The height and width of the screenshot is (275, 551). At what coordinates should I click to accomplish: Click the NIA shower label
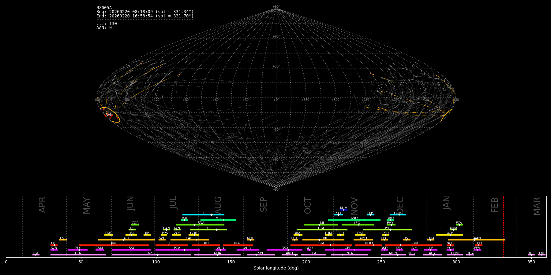(237, 243)
